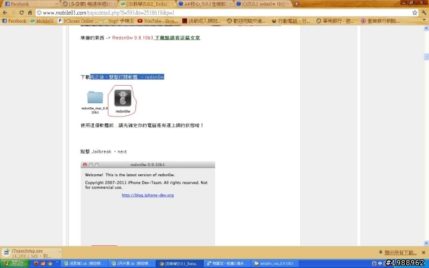Switch to second Excel xls taskbar window
The height and width of the screenshot is (268, 429).
point(131,263)
